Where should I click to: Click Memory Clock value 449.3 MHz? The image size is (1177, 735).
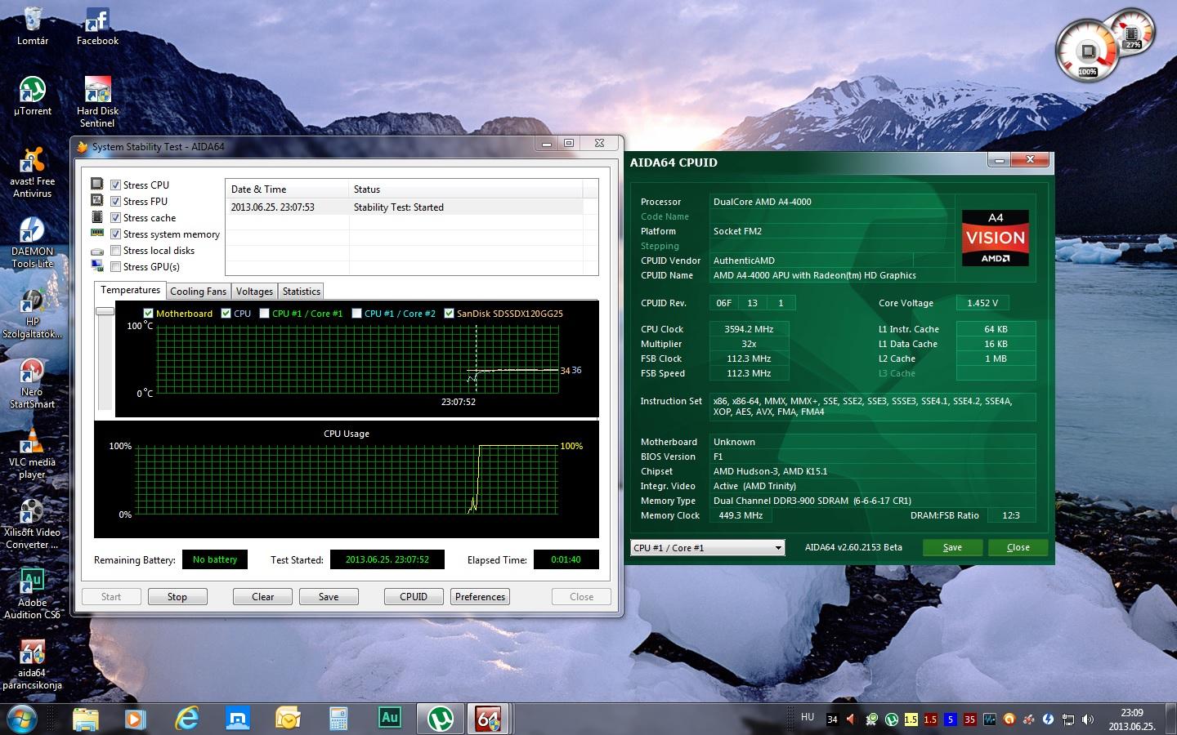pos(741,515)
